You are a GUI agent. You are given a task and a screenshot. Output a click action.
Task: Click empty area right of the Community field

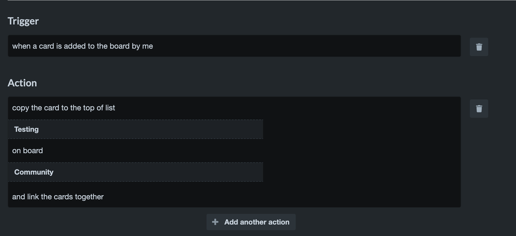pyautogui.click(x=362, y=172)
